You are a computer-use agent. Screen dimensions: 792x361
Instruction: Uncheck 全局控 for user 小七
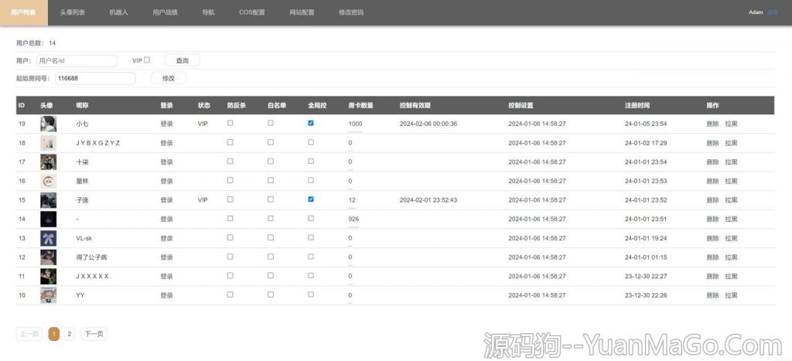(x=311, y=123)
